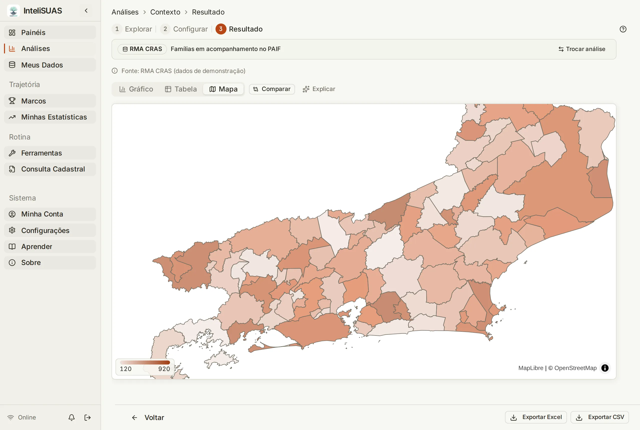Screen dimensions: 640x430
Task: Open Análises in the sidebar
Action: (x=50, y=48)
